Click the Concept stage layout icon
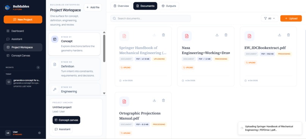The image size is (306, 139). click(55, 39)
